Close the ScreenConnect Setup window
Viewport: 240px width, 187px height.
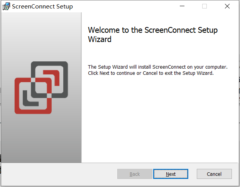click(x=227, y=6)
